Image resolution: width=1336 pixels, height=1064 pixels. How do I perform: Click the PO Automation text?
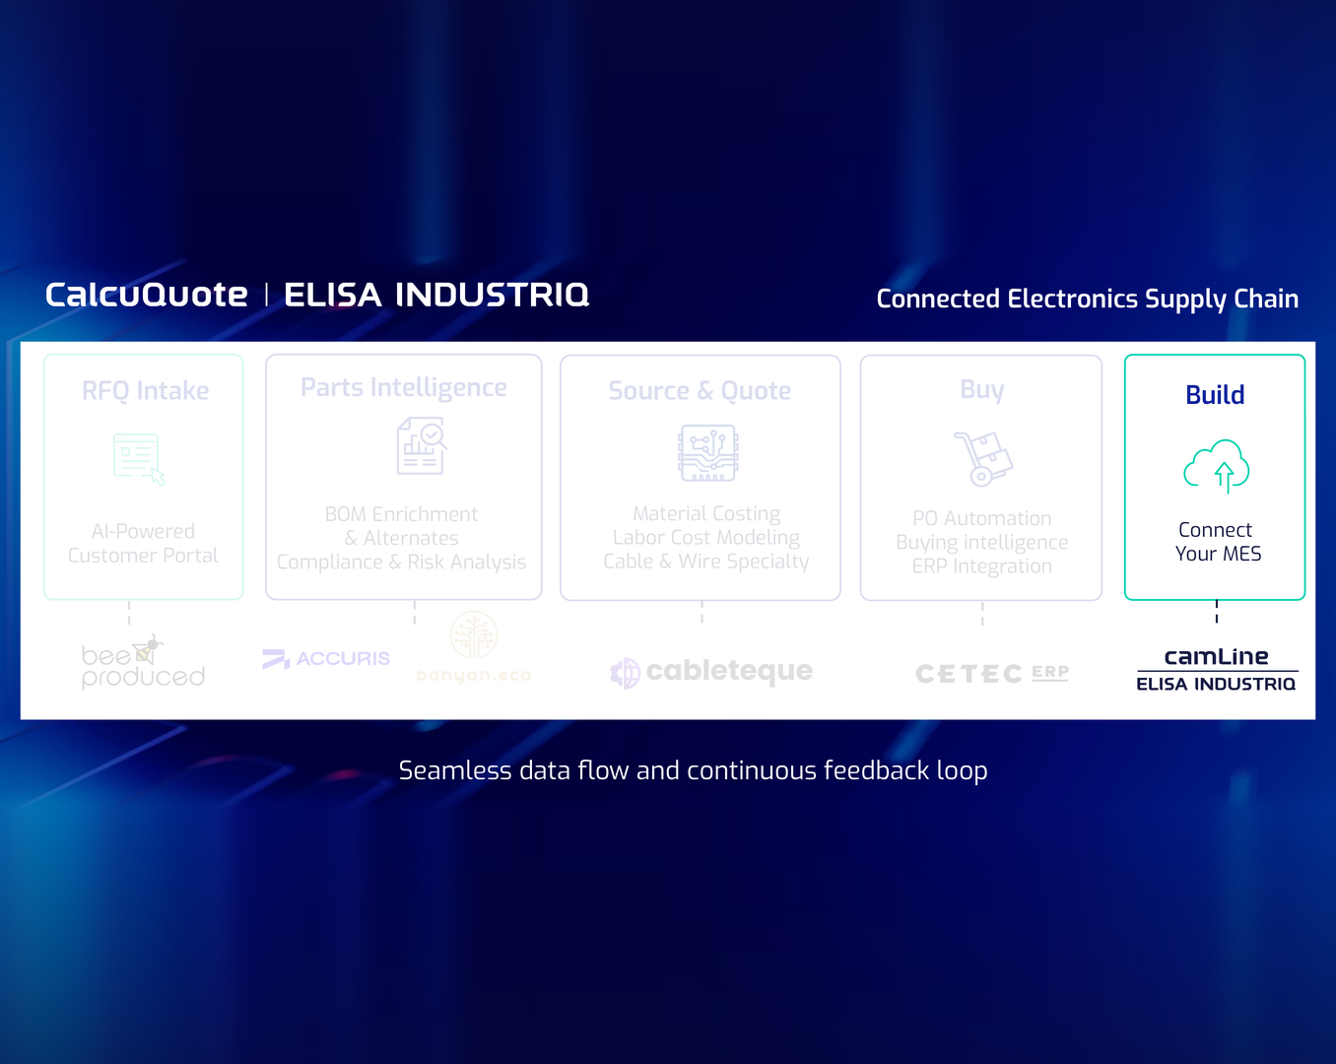(982, 518)
